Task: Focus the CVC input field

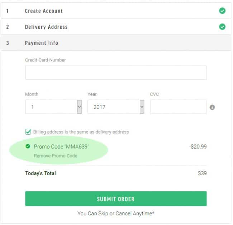Action: click(178, 107)
